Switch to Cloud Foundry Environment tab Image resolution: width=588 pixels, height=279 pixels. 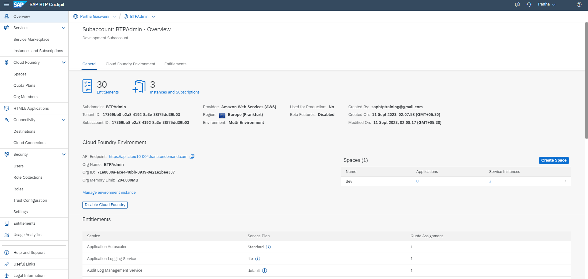[x=130, y=64]
